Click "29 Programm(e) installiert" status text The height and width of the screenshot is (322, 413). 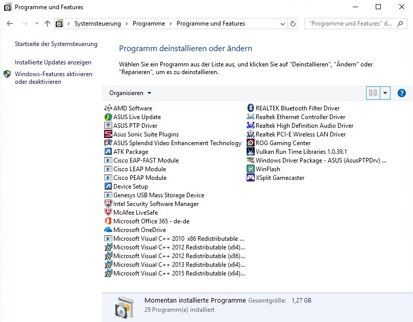click(179, 310)
